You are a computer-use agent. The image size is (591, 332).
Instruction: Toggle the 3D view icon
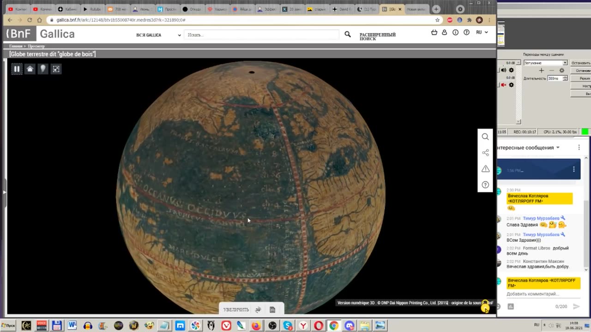(x=258, y=309)
